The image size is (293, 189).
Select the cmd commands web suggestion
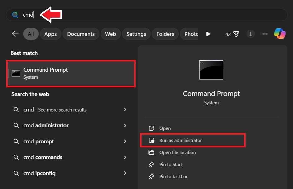tap(43, 157)
